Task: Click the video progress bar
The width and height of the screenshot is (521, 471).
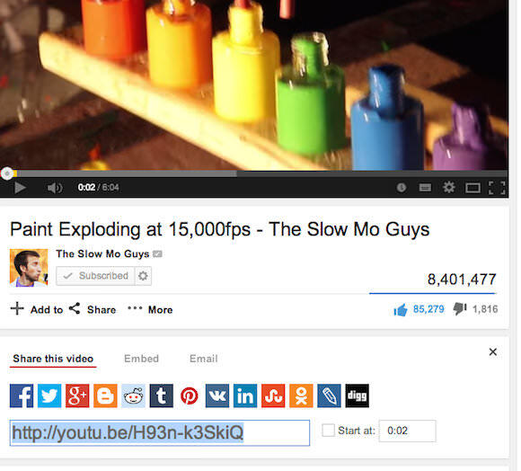Action: click(254, 173)
